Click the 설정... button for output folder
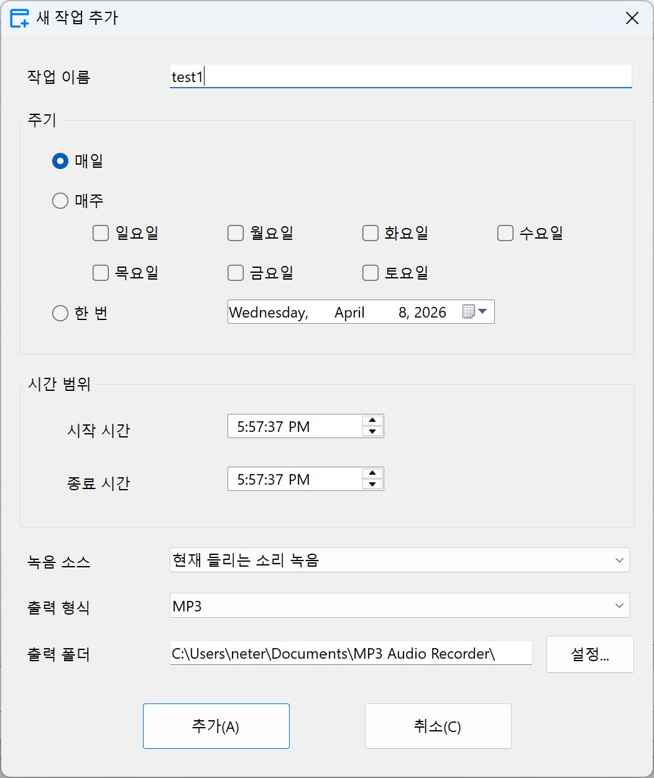654x778 pixels. [590, 654]
